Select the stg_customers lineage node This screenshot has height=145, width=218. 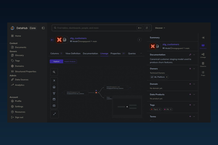pyautogui.click(x=116, y=87)
